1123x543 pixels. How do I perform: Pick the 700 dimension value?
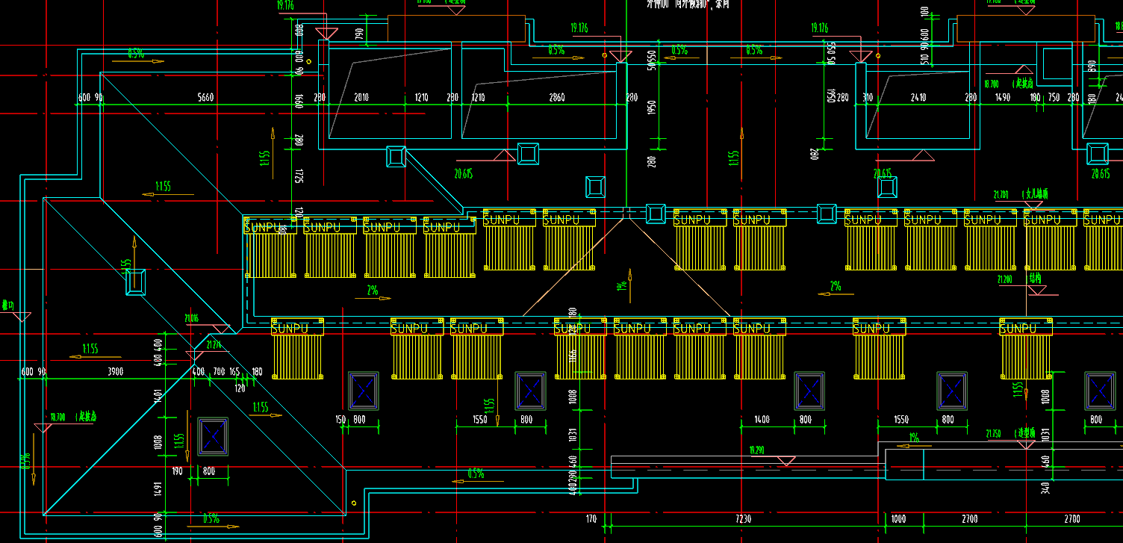[219, 372]
